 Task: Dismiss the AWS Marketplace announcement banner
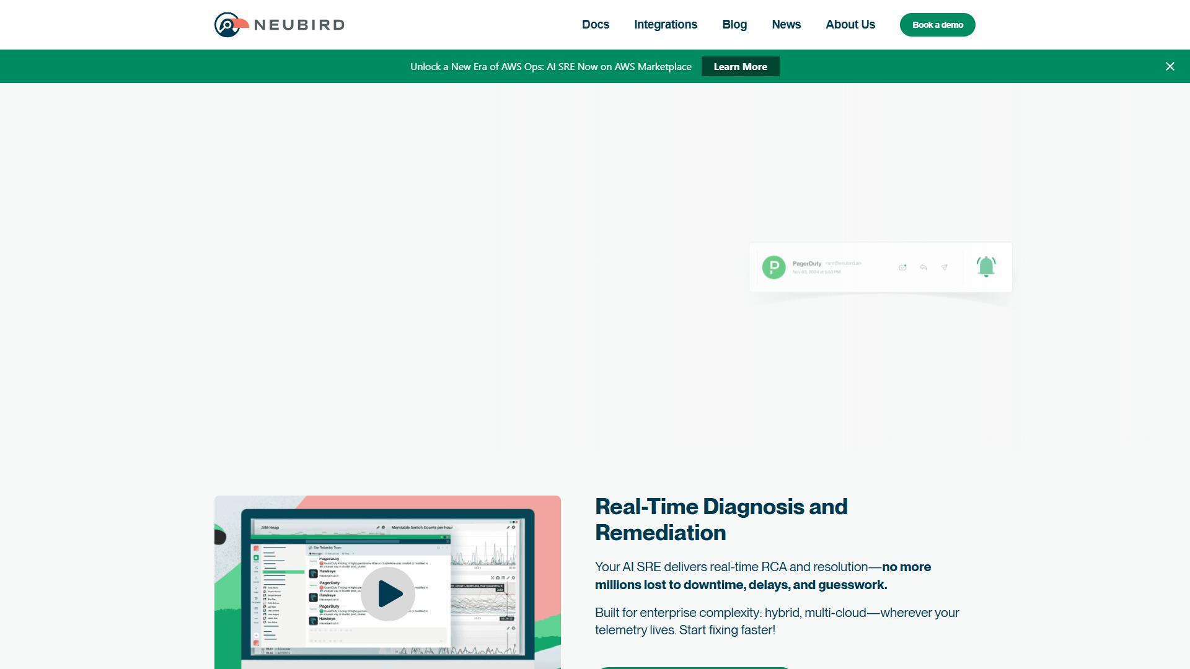tap(1170, 66)
